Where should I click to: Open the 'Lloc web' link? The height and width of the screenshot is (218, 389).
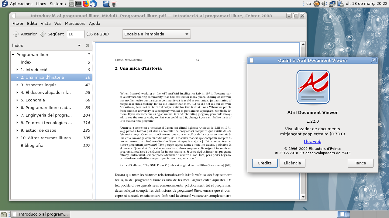pyautogui.click(x=312, y=141)
